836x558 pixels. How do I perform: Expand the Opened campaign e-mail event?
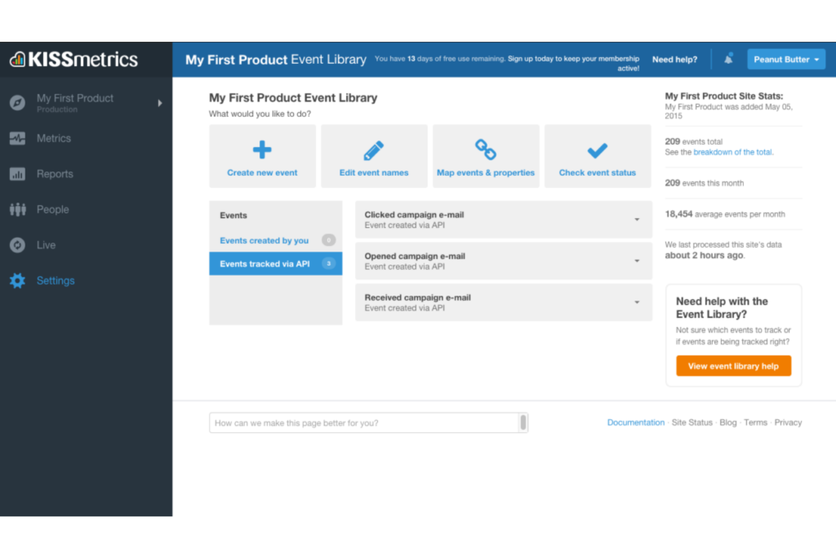[637, 261]
